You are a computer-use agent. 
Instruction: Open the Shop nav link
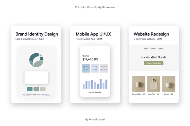point(146,49)
